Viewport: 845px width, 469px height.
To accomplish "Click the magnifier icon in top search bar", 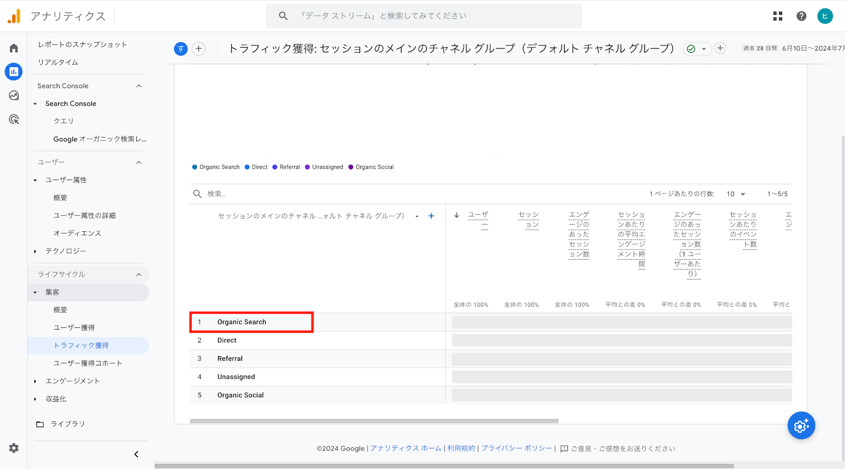I will tap(283, 16).
